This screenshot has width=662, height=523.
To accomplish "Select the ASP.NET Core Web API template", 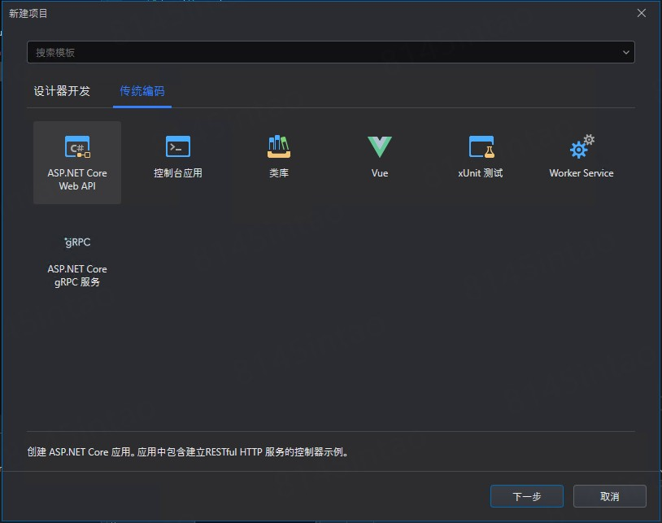I will 77,163.
